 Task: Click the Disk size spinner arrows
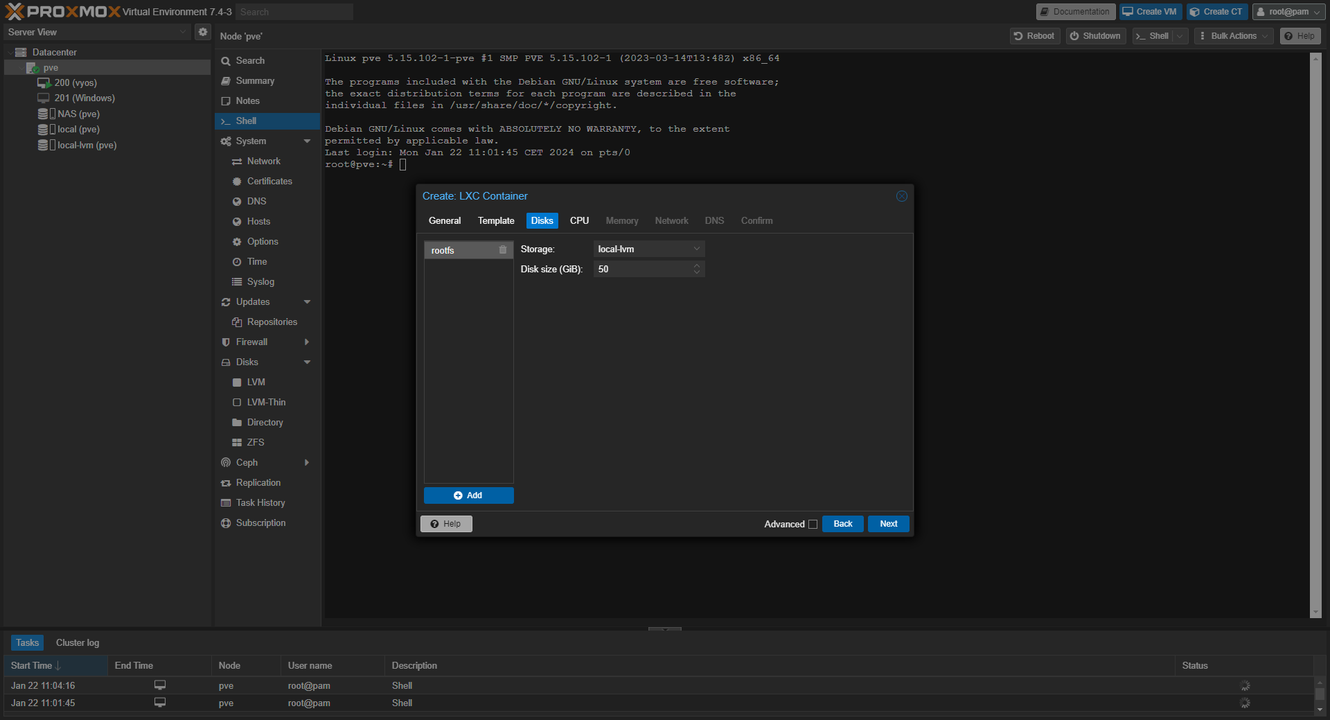click(x=697, y=269)
